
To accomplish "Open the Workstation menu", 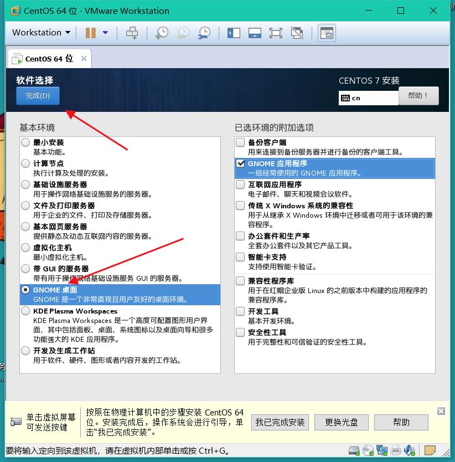I will (x=41, y=33).
